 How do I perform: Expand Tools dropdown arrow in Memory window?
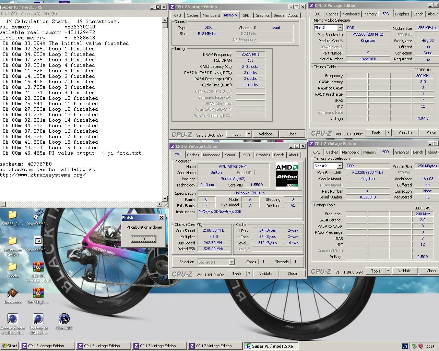tap(249, 134)
